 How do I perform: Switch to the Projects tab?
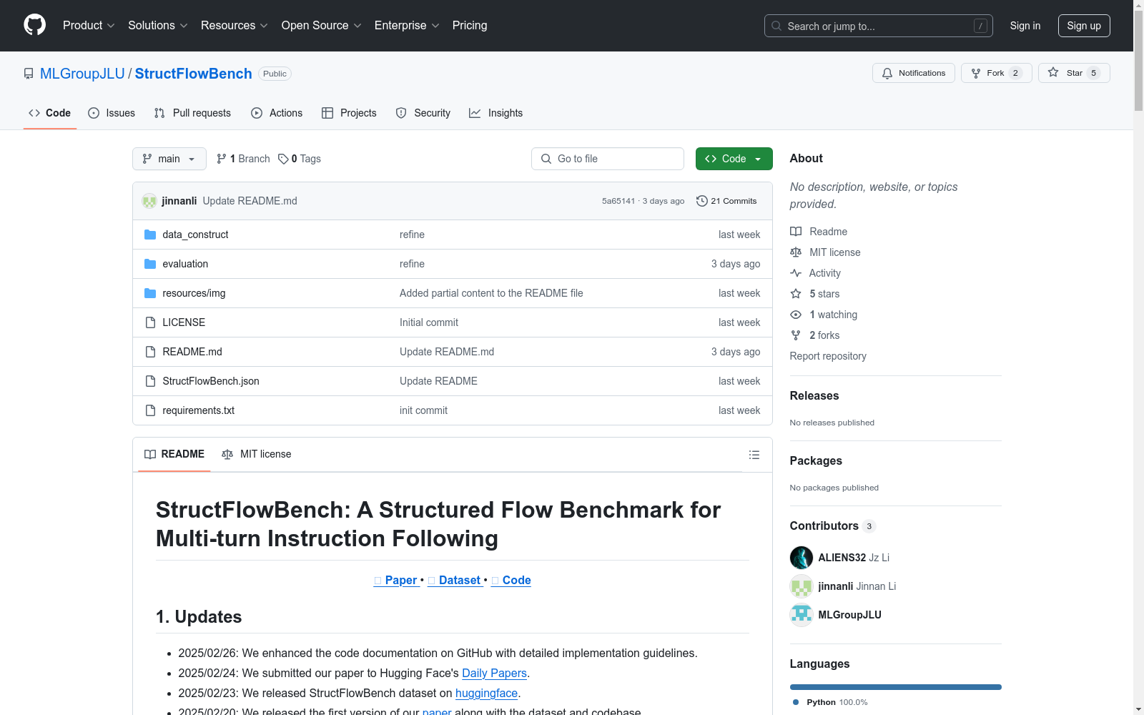(349, 113)
